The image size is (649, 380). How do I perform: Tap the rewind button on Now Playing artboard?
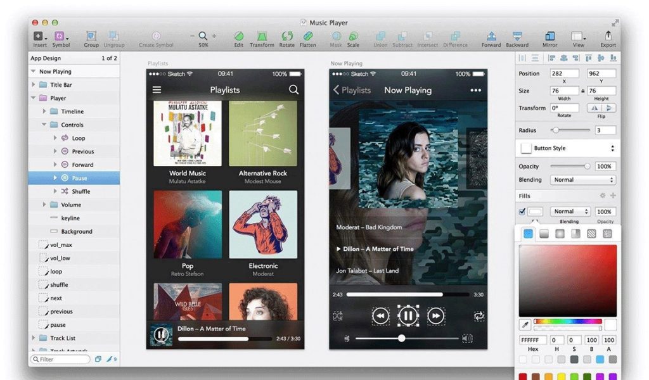(x=380, y=316)
